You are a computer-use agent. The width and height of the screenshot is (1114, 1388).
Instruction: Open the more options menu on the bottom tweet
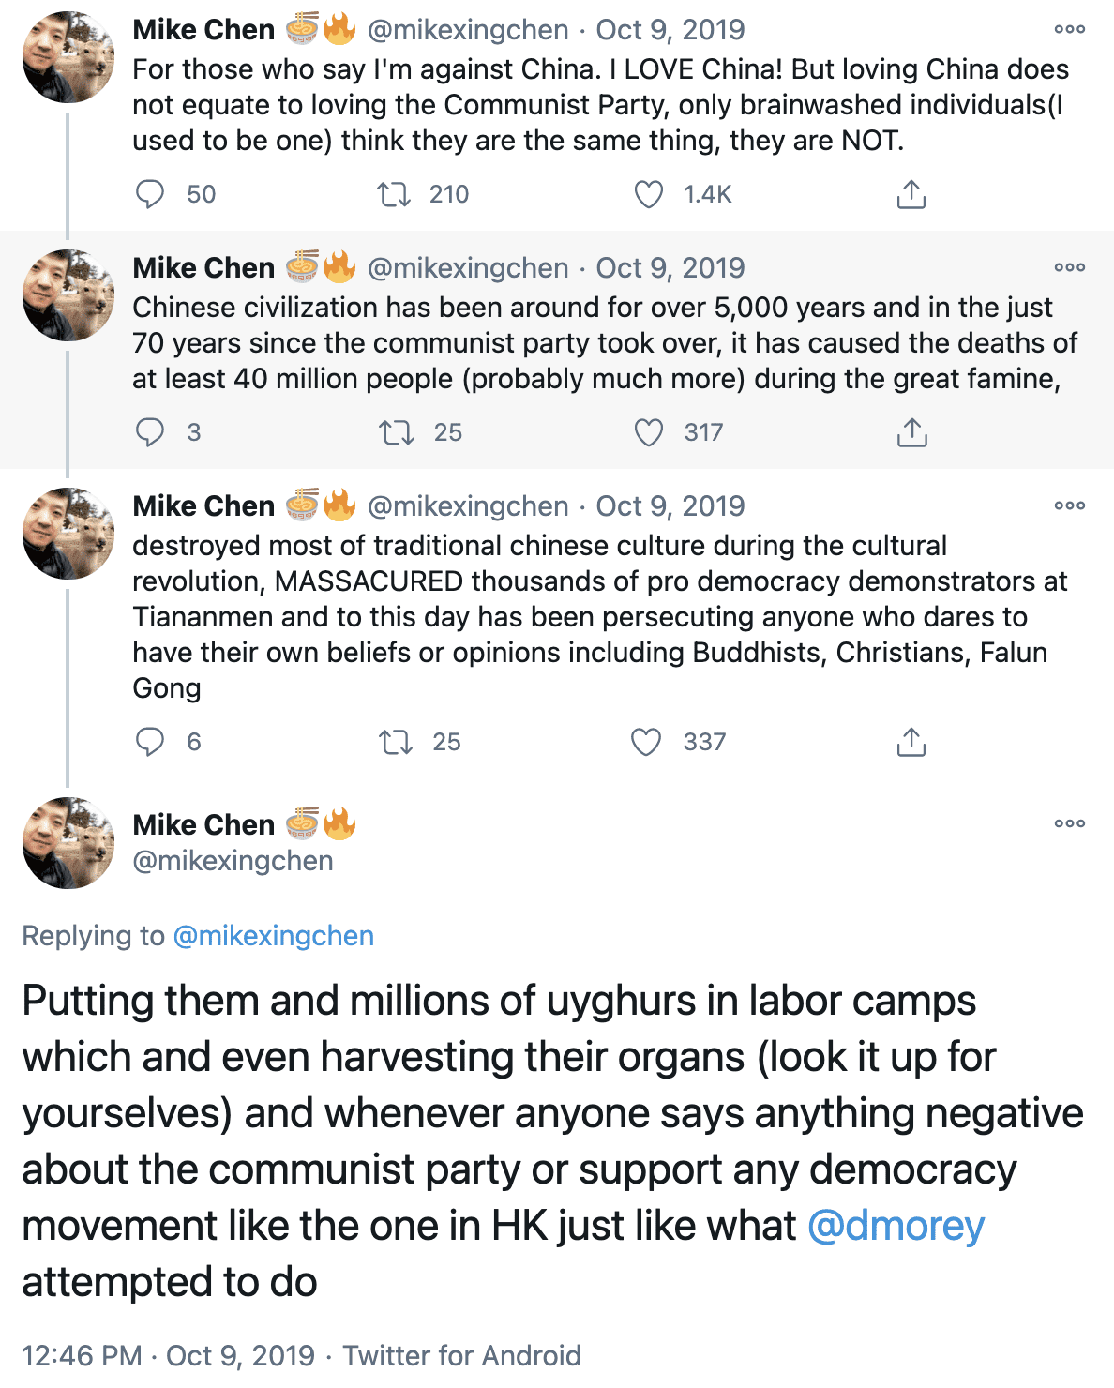1068,822
